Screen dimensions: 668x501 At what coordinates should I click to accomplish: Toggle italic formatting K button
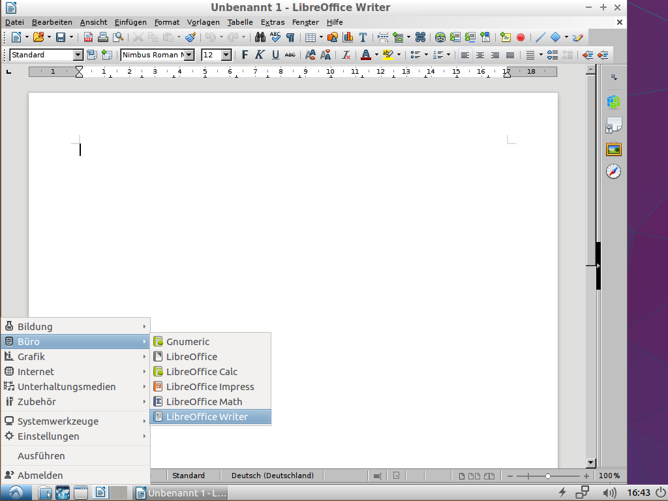click(x=260, y=55)
